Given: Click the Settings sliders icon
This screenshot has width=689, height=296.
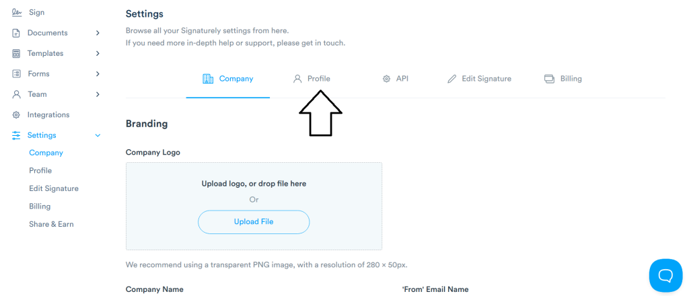Looking at the screenshot, I should [x=16, y=135].
